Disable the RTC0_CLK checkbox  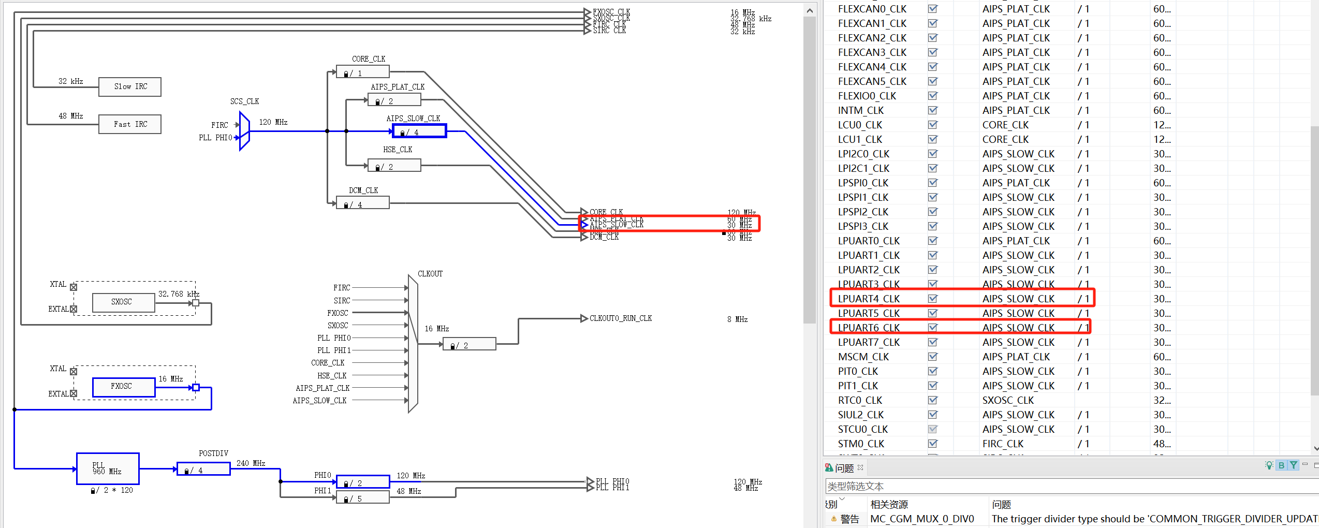coord(932,400)
